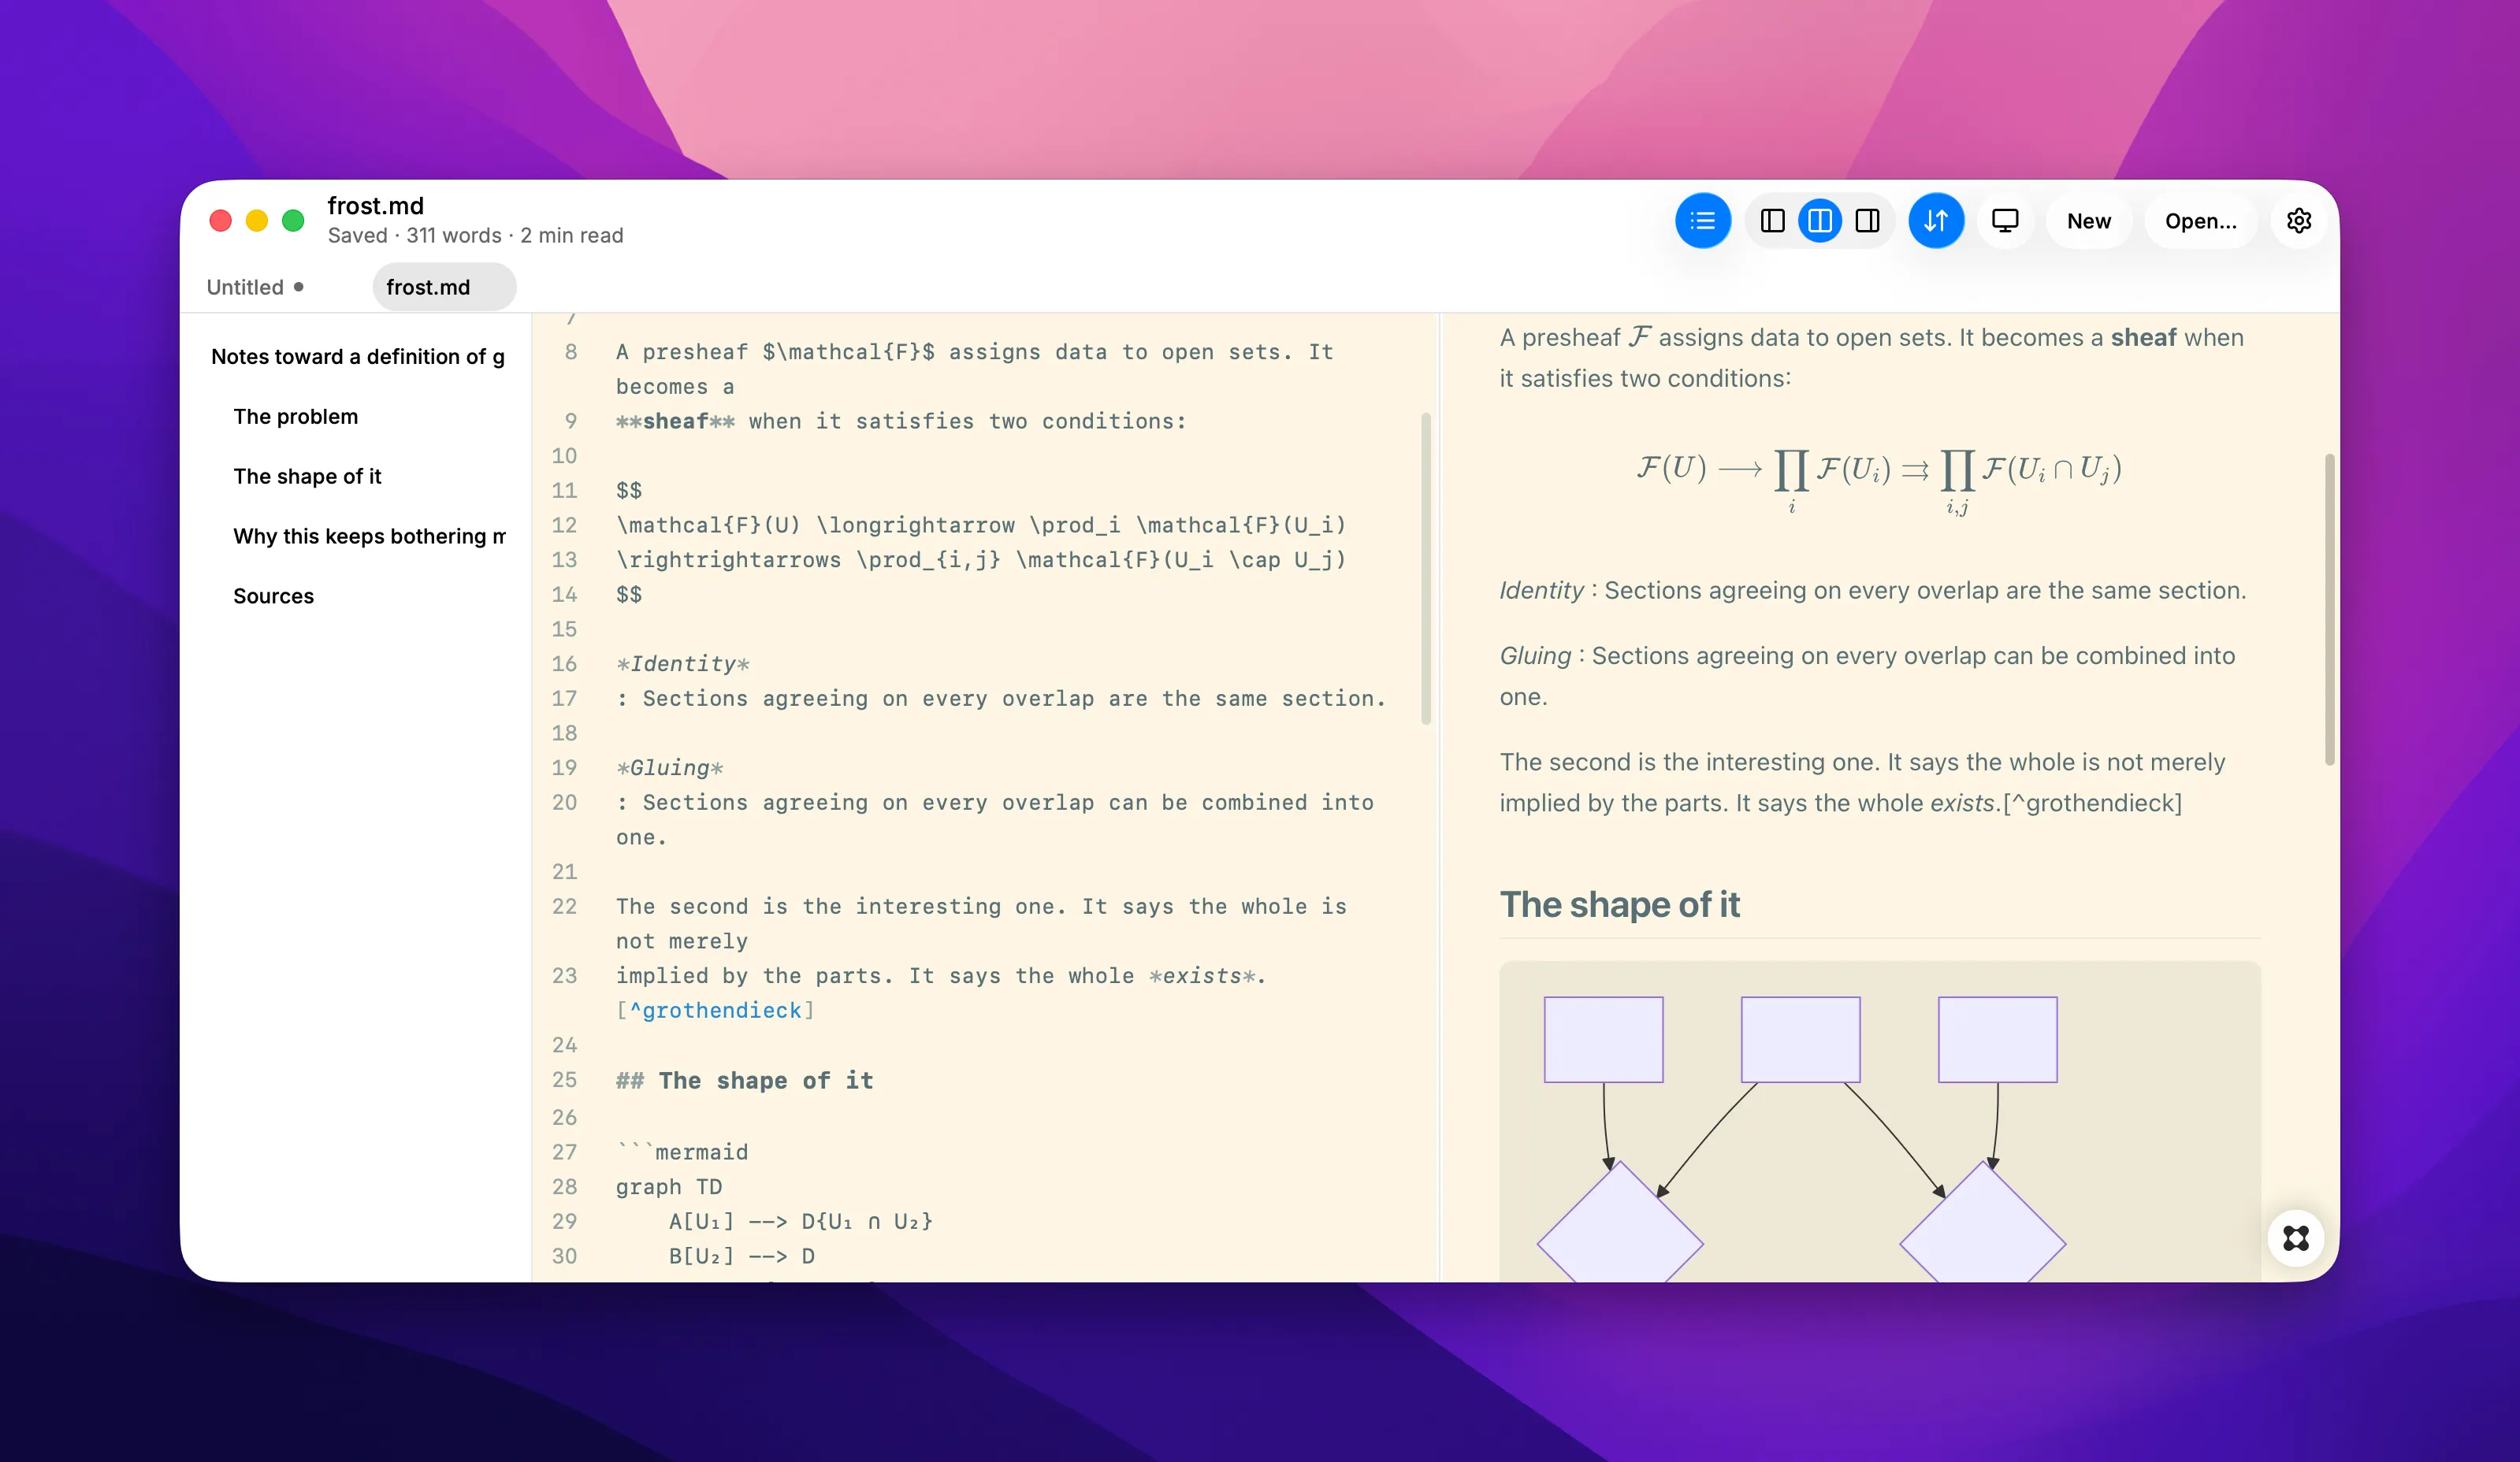
Task: Click 'The shape of it' heading in preview
Action: click(x=1620, y=904)
